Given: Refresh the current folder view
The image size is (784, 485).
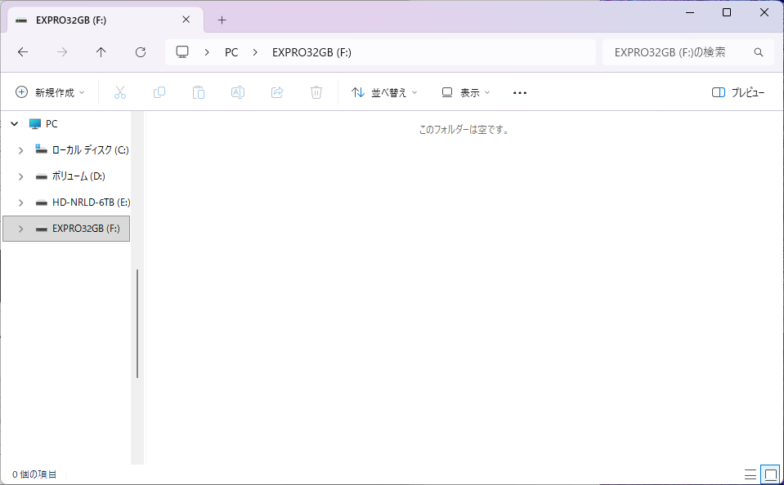Looking at the screenshot, I should 141,52.
